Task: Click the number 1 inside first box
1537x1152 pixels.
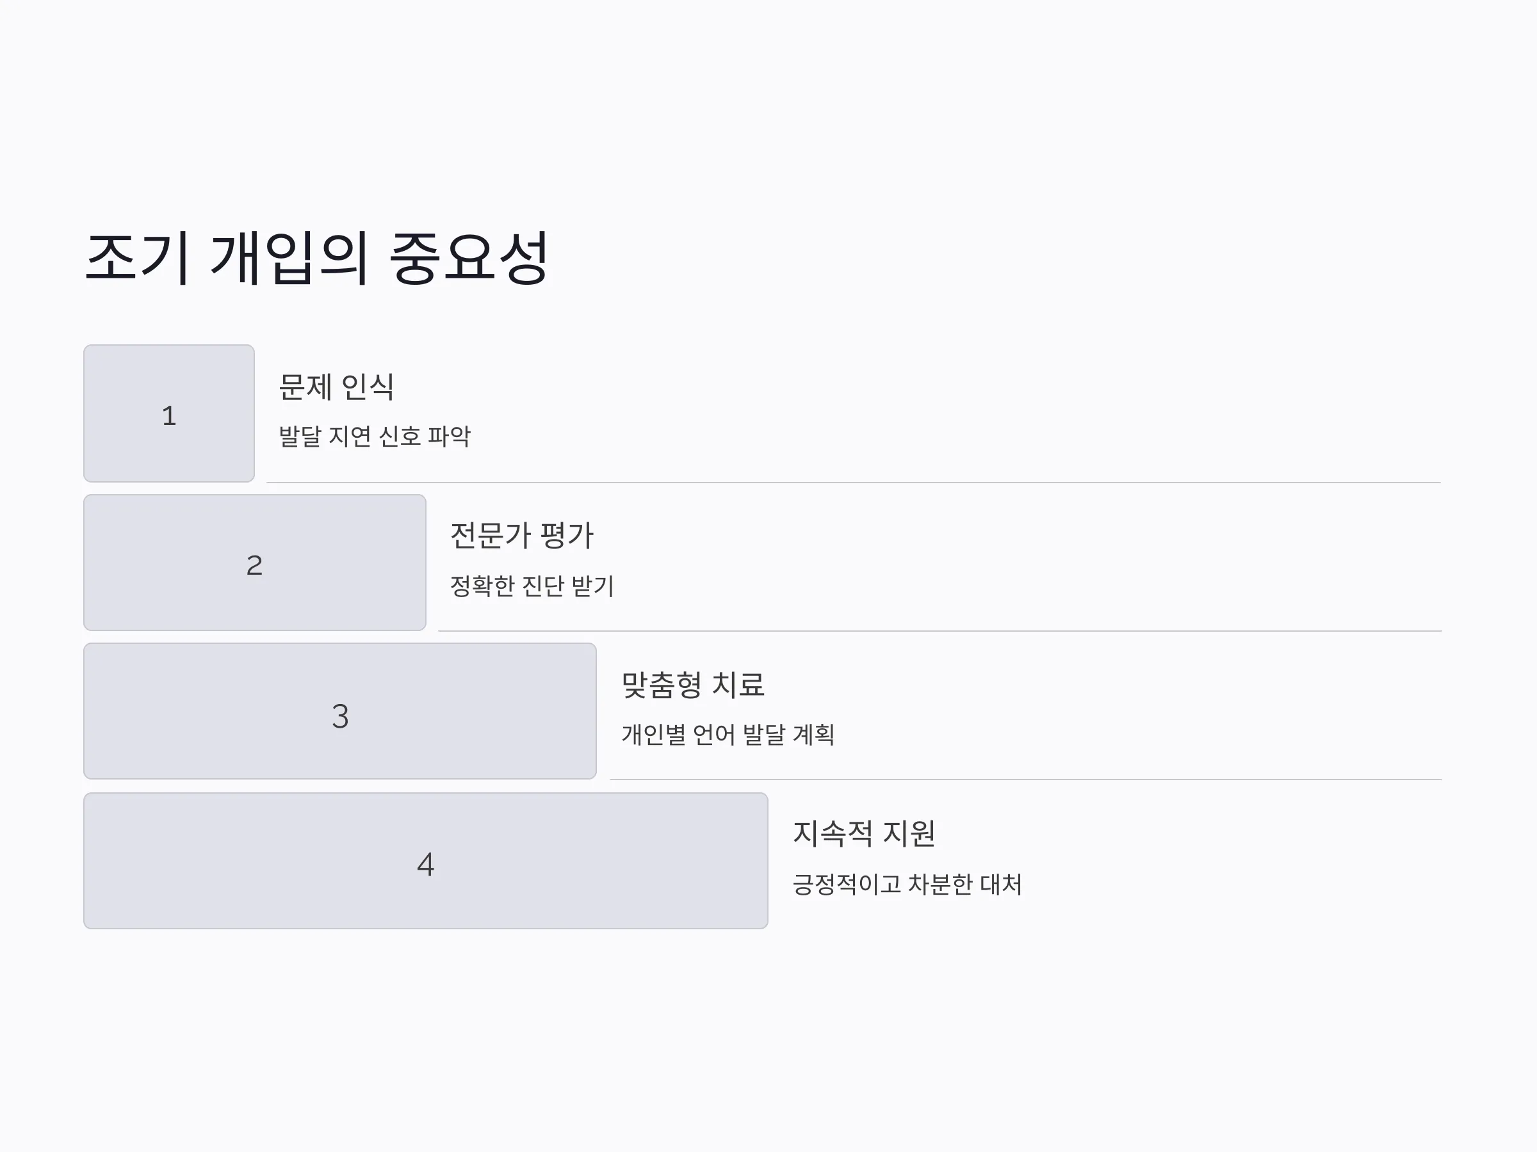Action: tap(169, 416)
